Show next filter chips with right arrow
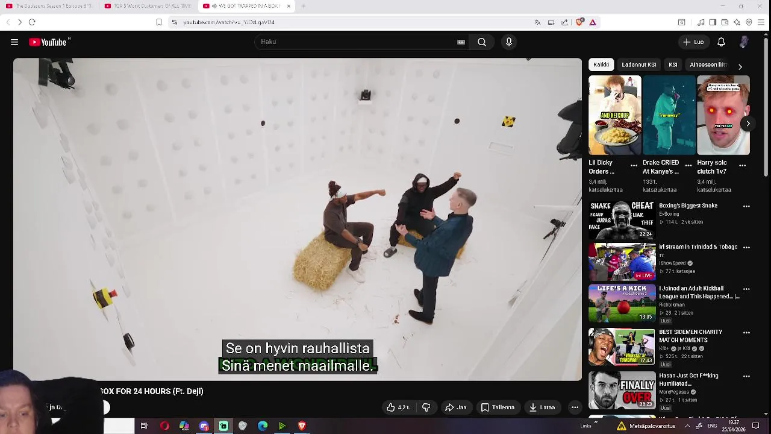The image size is (771, 434). click(x=740, y=66)
